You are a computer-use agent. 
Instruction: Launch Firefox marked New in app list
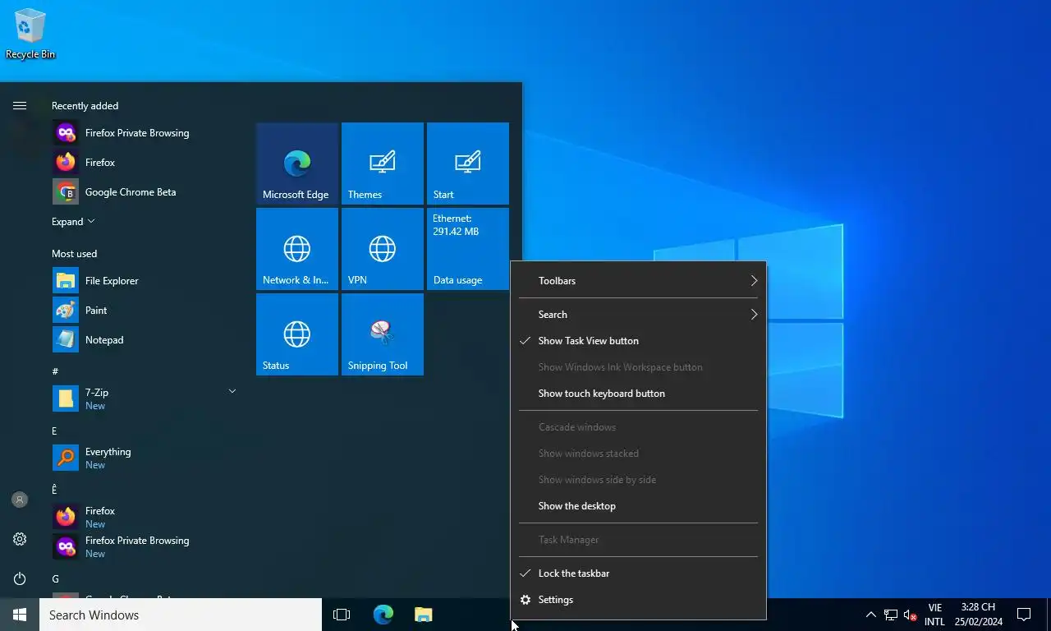pos(145,517)
